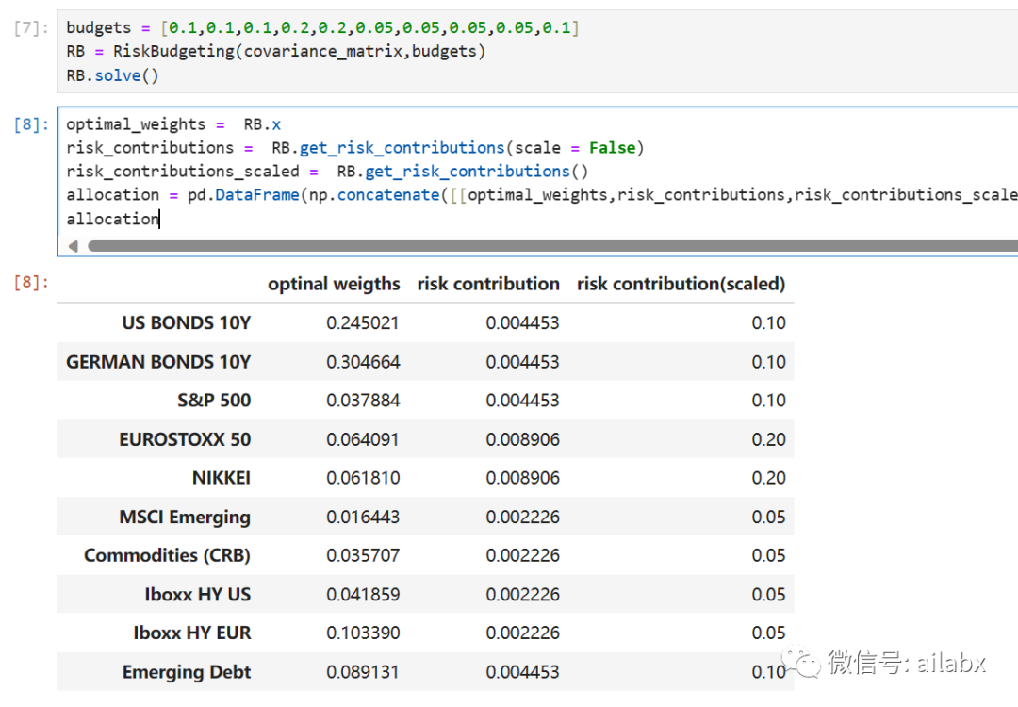Select the blue [8] input prompt
The image size is (1018, 707).
30,124
